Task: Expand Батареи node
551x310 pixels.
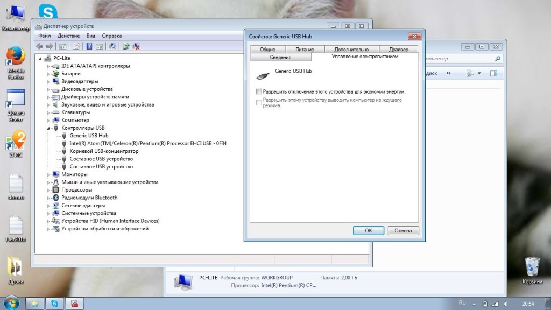Action: click(x=48, y=74)
